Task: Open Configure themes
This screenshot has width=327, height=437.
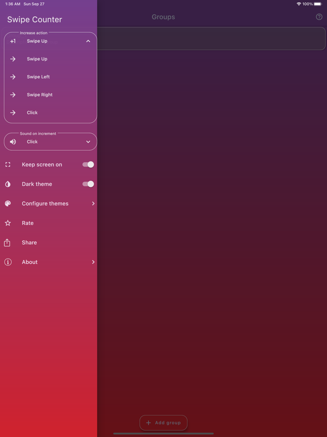Action: pos(49,204)
